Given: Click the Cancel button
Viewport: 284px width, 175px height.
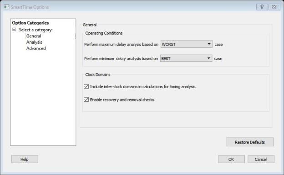Looking at the screenshot, I should [x=261, y=159].
